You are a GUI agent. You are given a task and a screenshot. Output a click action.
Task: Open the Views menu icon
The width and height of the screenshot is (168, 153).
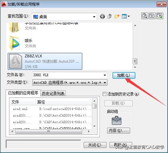coord(126,16)
